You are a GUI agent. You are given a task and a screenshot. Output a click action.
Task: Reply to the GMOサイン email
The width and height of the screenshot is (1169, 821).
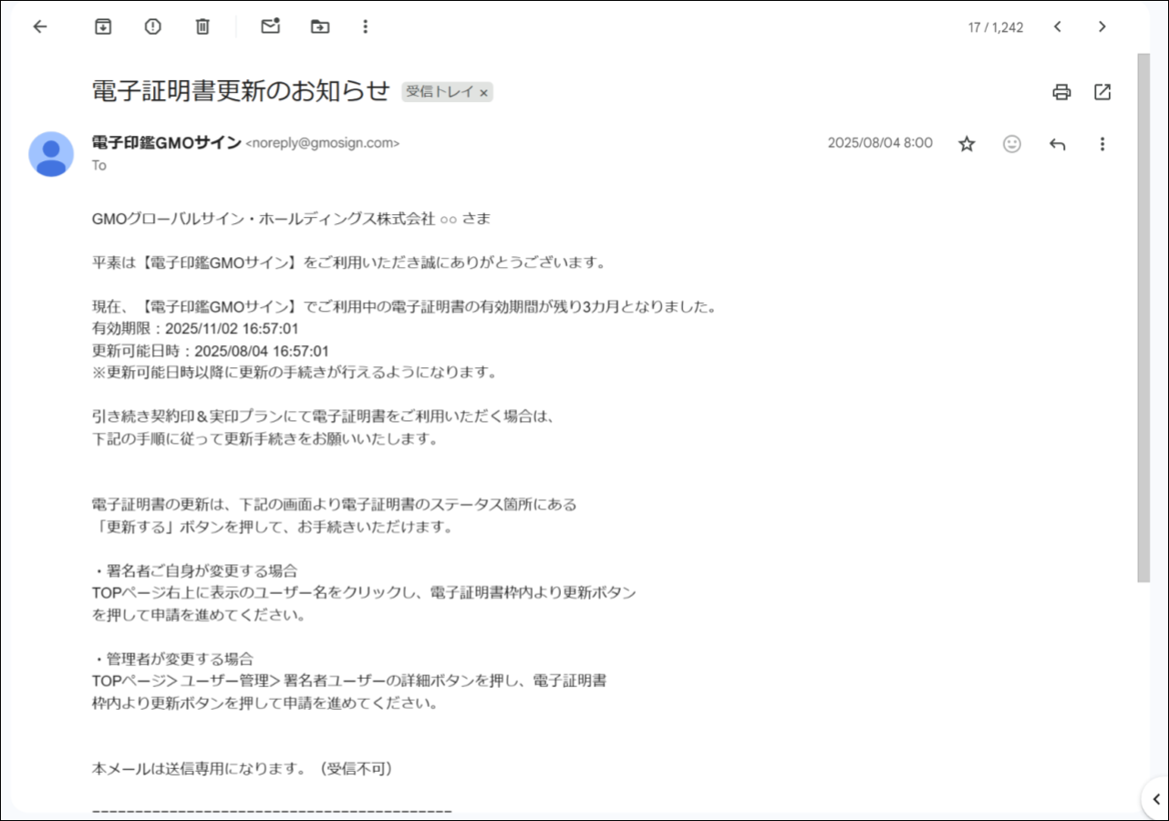pyautogui.click(x=1057, y=143)
